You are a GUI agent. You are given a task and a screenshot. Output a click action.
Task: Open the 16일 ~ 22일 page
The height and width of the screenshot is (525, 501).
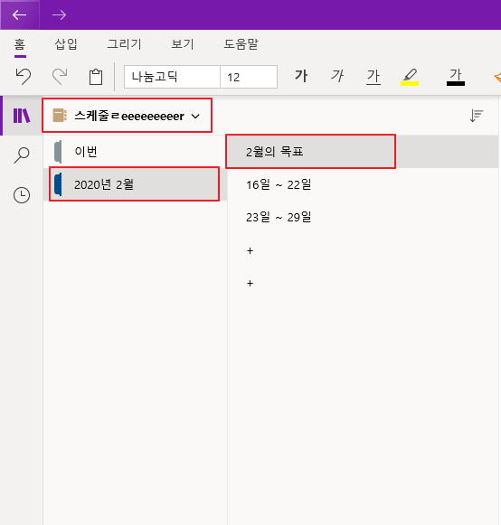click(363, 184)
